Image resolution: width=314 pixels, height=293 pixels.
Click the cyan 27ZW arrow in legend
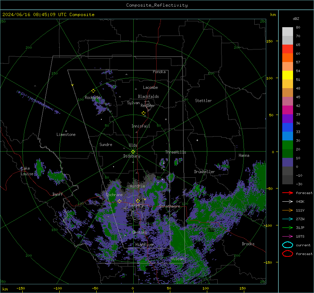click(x=287, y=219)
